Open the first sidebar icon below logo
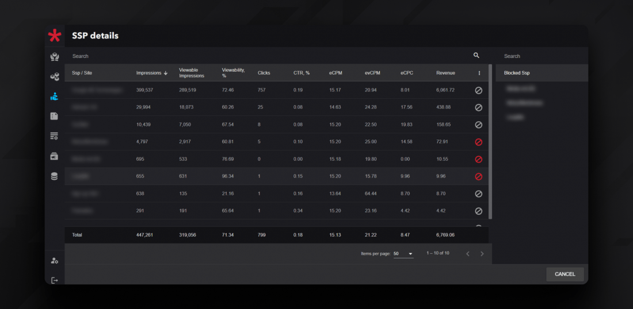 [55, 57]
